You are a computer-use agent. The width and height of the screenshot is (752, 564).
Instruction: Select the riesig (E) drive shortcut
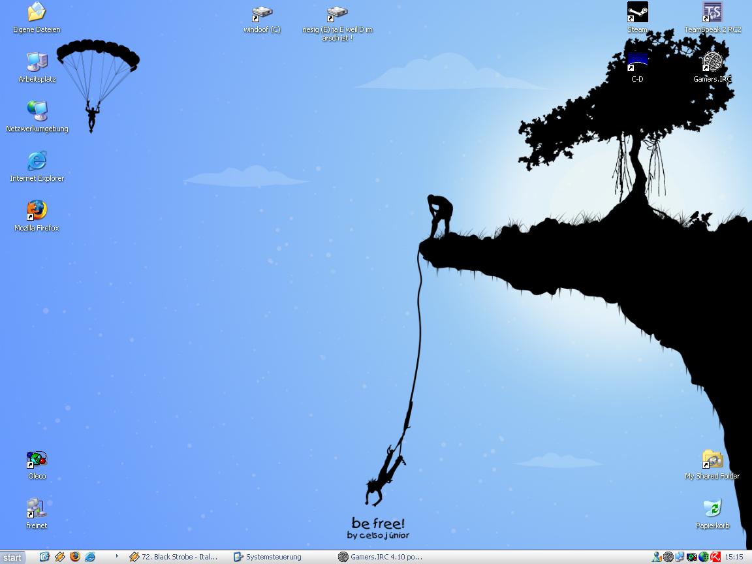tap(337, 14)
